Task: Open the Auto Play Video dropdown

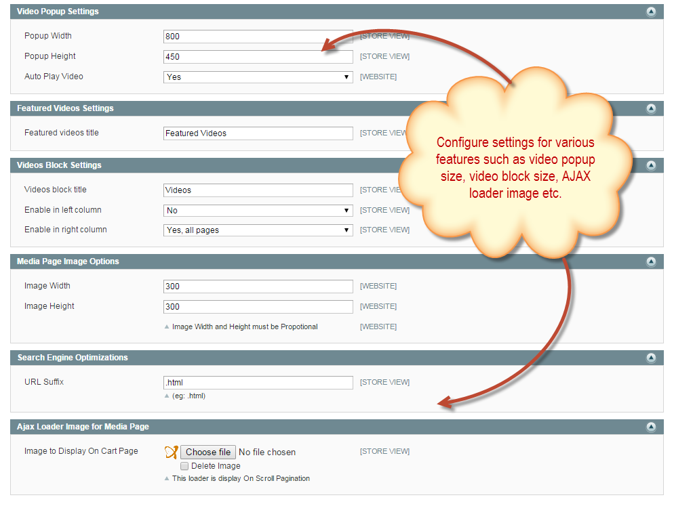Action: [x=258, y=77]
